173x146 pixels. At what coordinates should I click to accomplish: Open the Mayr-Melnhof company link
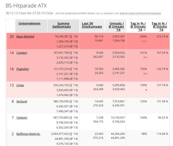25,37
